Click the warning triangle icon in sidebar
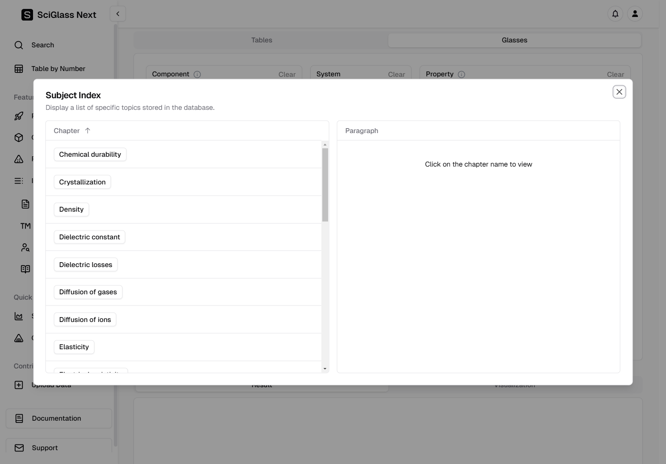 tap(19, 159)
